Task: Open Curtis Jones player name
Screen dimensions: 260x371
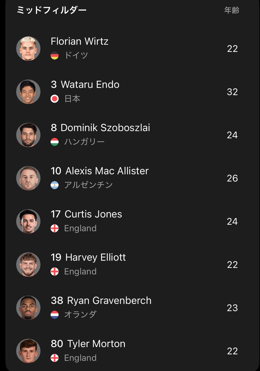Action: (93, 214)
